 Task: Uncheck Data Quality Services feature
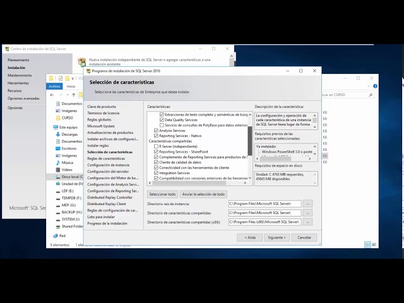click(162, 120)
